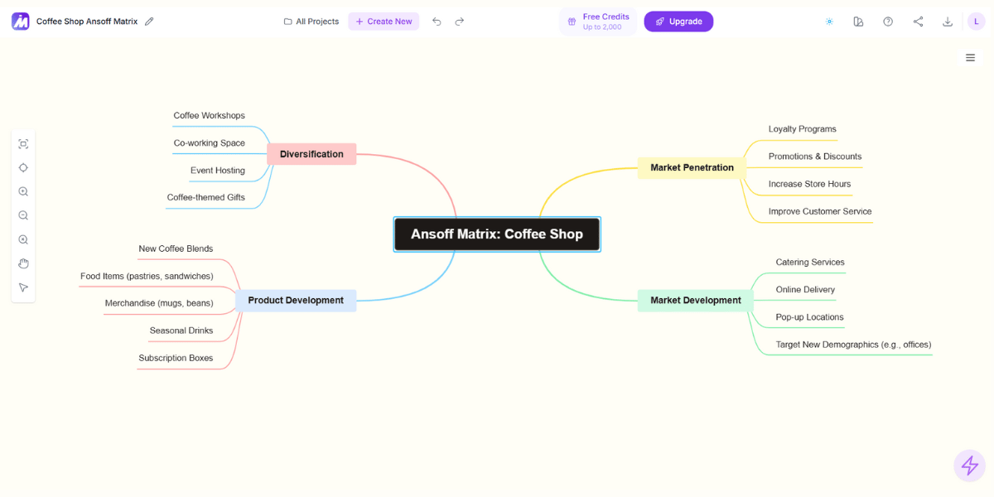Image resolution: width=994 pixels, height=497 pixels.
Task: Edit the title with the pencil icon
Action: click(149, 21)
